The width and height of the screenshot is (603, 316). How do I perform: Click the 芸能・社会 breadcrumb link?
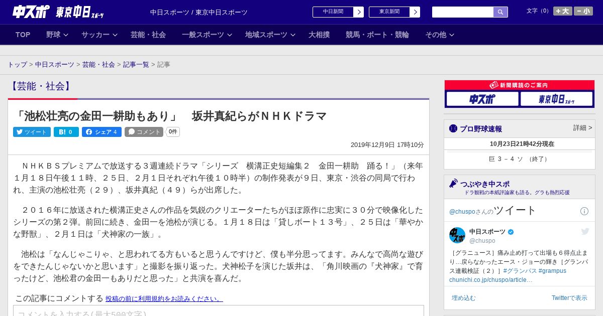click(x=98, y=65)
